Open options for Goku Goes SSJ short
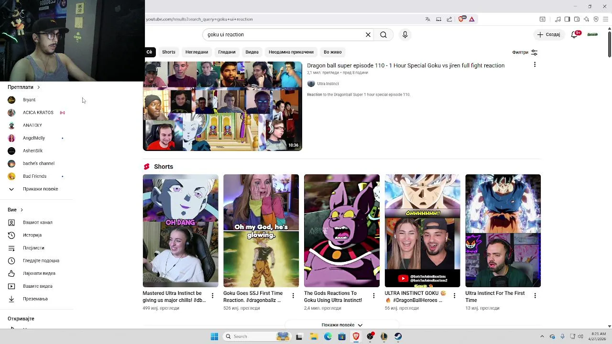 point(293,296)
